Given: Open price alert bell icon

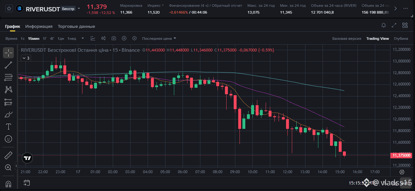Looking at the screenshot, I should coord(384,25).
